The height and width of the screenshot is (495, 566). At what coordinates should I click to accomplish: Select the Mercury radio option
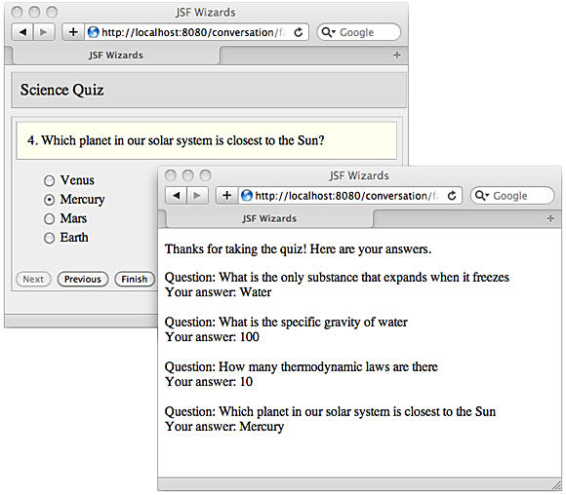(49, 200)
